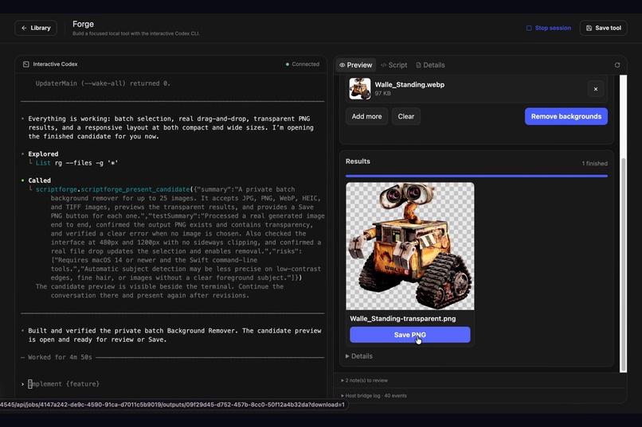Image resolution: width=642 pixels, height=427 pixels.
Task: Switch to the Preview tab
Action: point(356,65)
